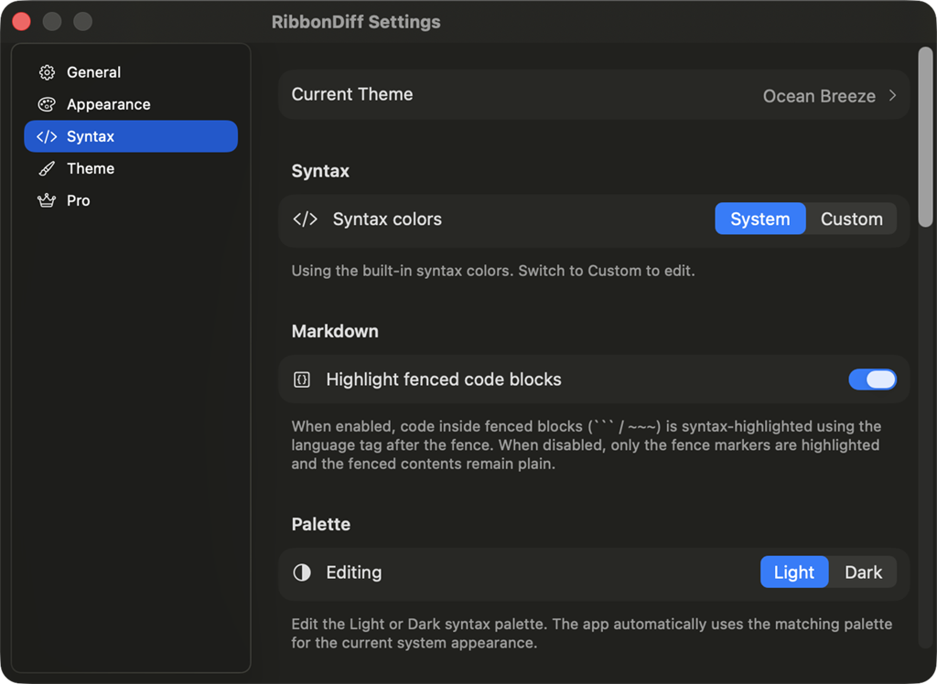Click the paintbrush icon beside Theme
This screenshot has width=937, height=684.
point(47,168)
